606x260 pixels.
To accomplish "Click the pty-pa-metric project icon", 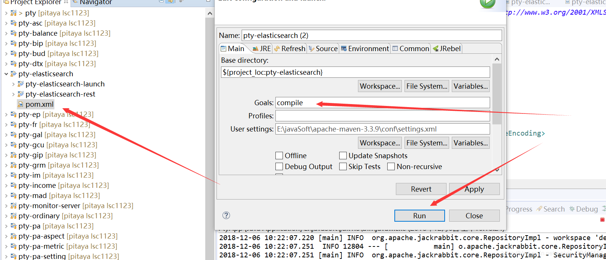I will [14, 246].
